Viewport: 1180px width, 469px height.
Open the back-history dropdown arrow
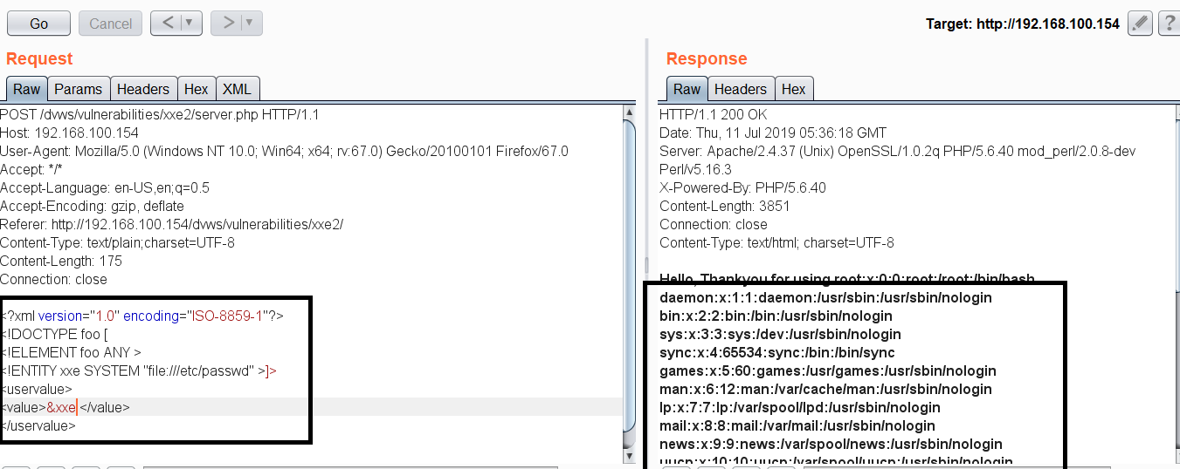[191, 23]
